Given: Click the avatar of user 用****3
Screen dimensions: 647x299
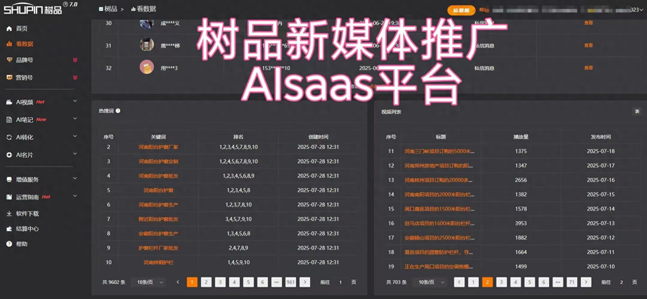Looking at the screenshot, I should coord(147,67).
